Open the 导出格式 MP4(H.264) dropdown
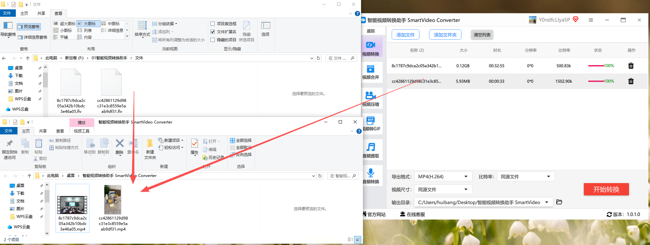This screenshot has width=650, height=245. tap(443, 177)
